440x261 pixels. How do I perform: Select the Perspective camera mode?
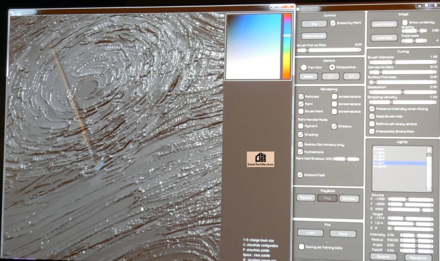click(331, 67)
